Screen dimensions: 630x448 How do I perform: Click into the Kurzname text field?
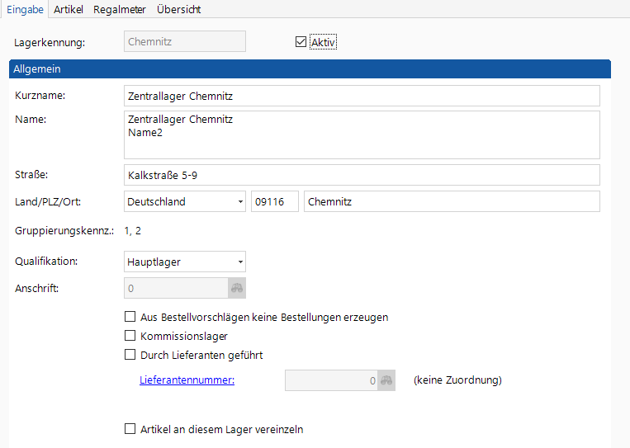361,96
